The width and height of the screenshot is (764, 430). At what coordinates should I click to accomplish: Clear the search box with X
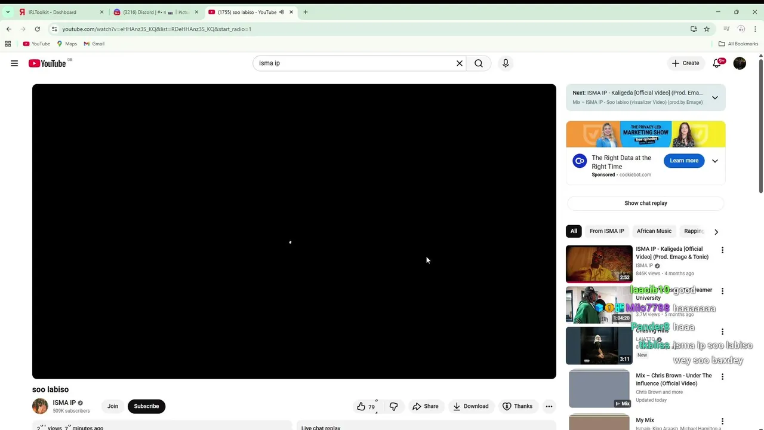(460, 63)
